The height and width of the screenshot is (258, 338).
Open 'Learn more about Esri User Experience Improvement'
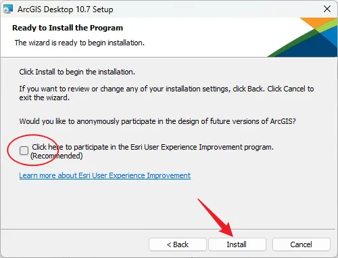click(105, 175)
